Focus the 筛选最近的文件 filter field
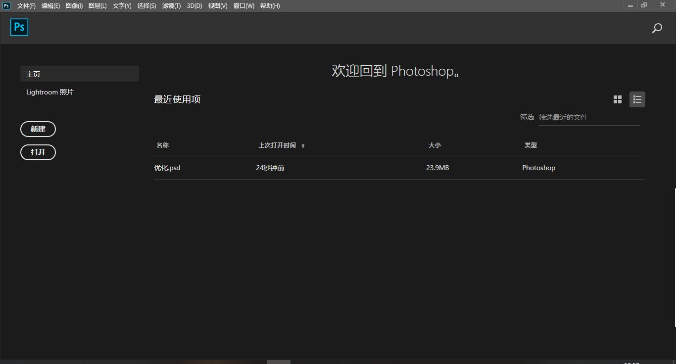This screenshot has height=364, width=676. pos(589,117)
